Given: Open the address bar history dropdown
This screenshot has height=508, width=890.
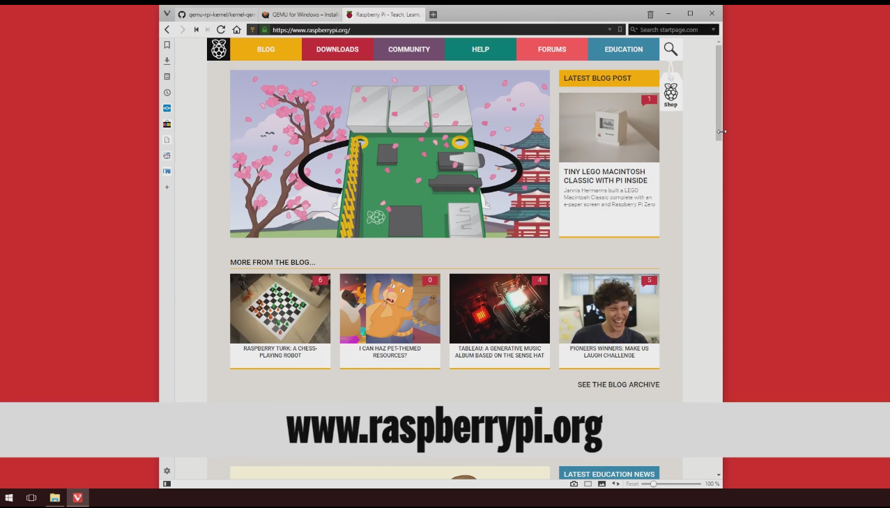Looking at the screenshot, I should pos(610,29).
